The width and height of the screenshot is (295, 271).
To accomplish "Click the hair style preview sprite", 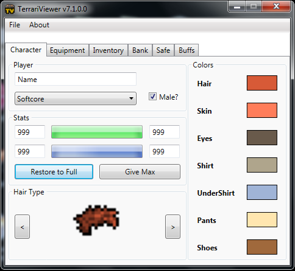I will pos(96,220).
